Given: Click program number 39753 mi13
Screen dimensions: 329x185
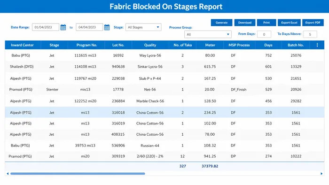Looking at the screenshot, I should click(x=85, y=146).
